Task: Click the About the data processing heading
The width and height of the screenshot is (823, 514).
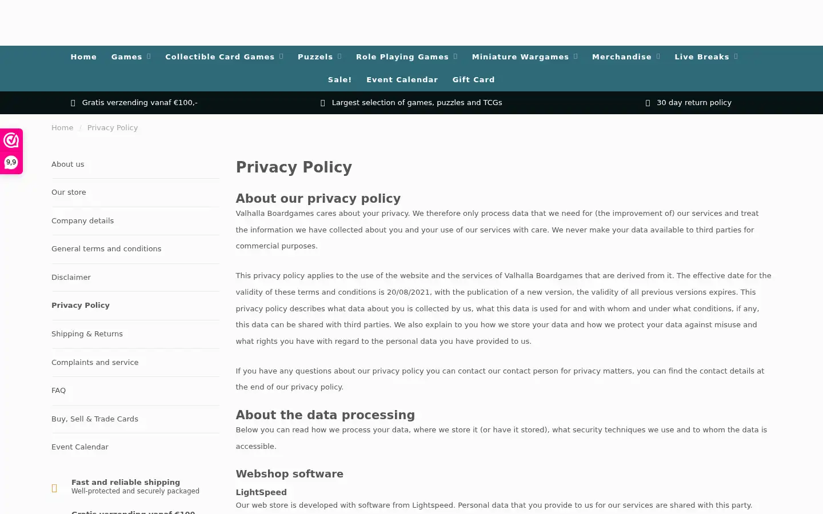Action: point(325,415)
